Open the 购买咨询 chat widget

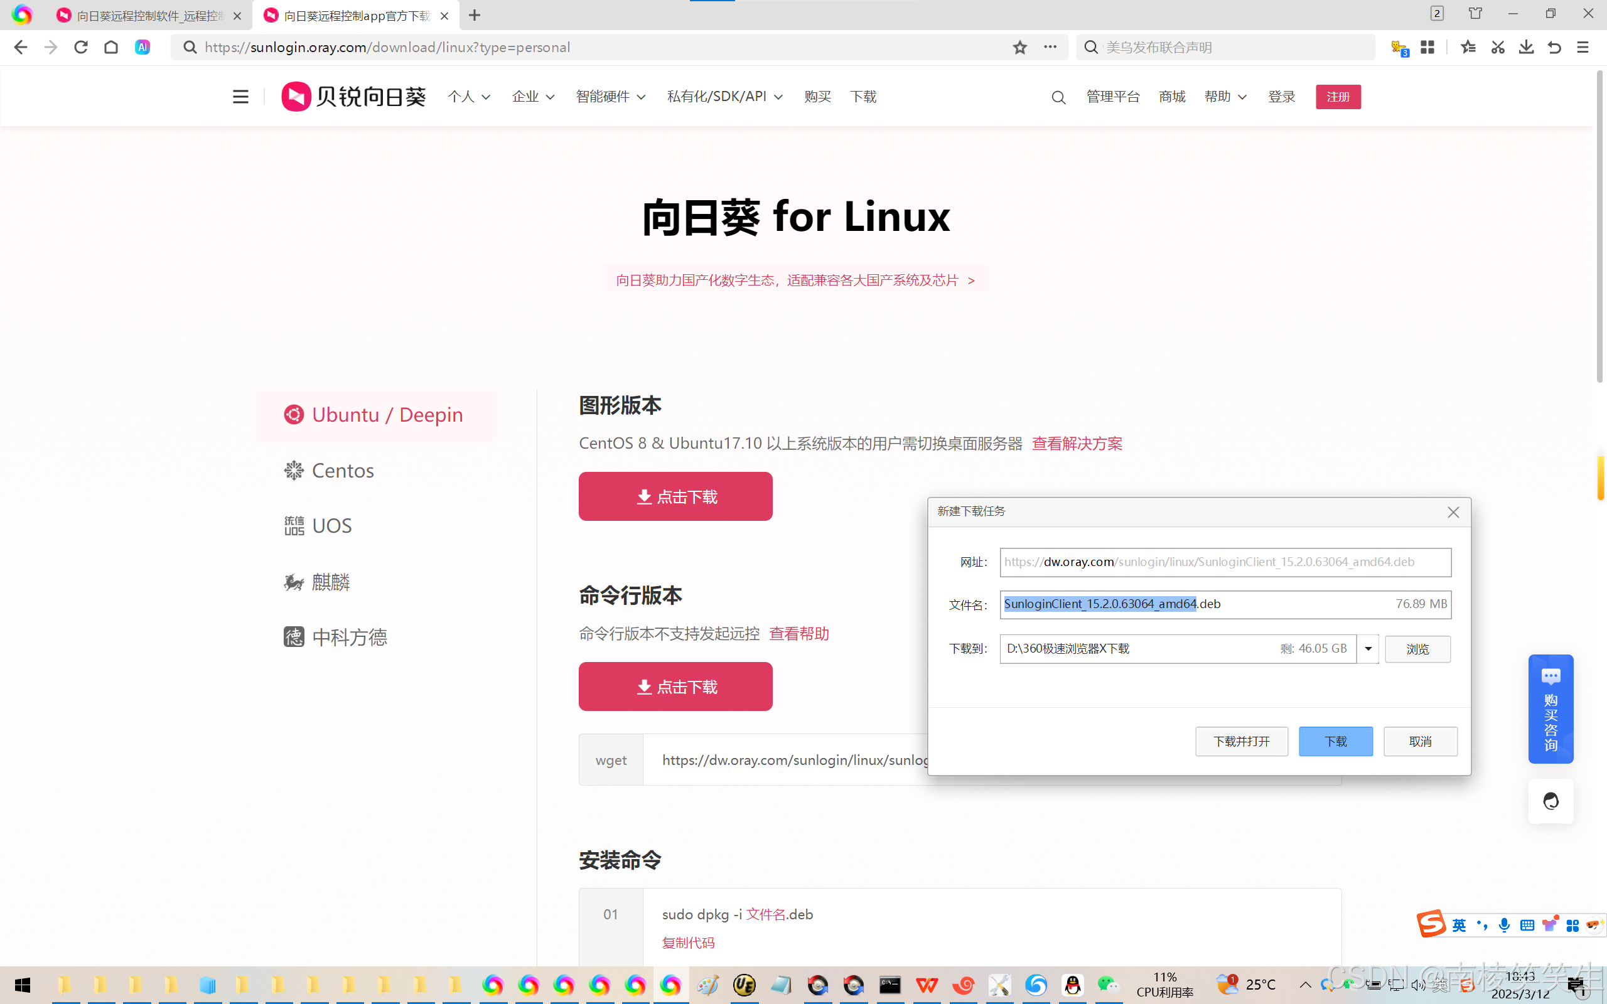pyautogui.click(x=1551, y=709)
